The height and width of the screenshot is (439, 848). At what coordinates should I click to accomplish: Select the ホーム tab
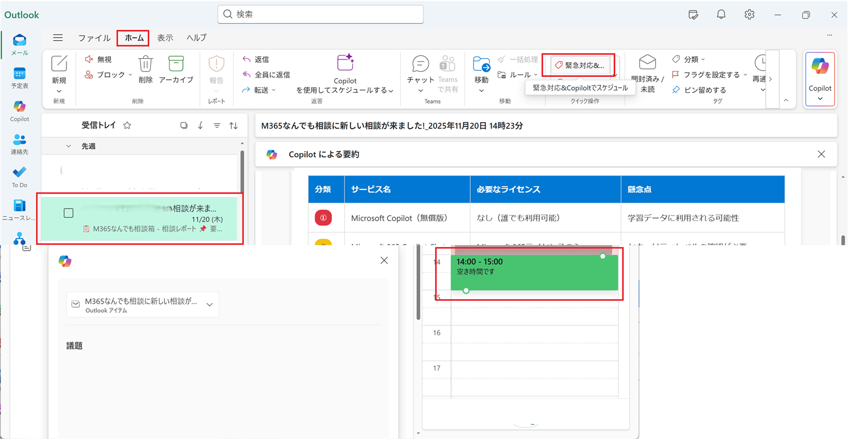(x=134, y=38)
